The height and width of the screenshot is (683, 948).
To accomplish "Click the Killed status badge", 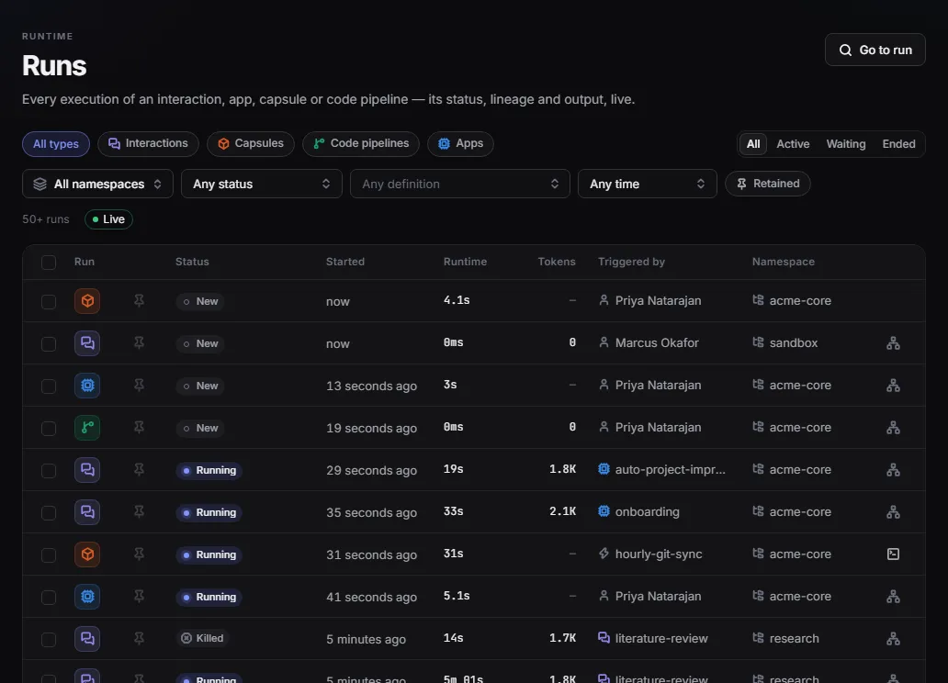I will click(202, 638).
